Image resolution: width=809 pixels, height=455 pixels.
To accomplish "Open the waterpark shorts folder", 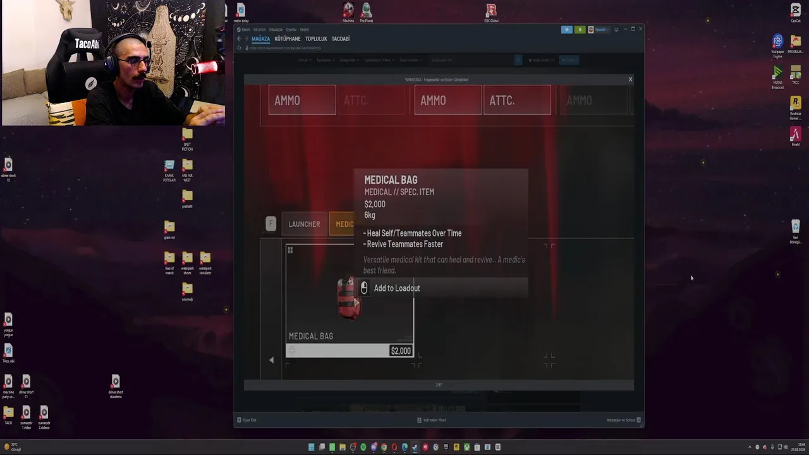I will coord(187,263).
